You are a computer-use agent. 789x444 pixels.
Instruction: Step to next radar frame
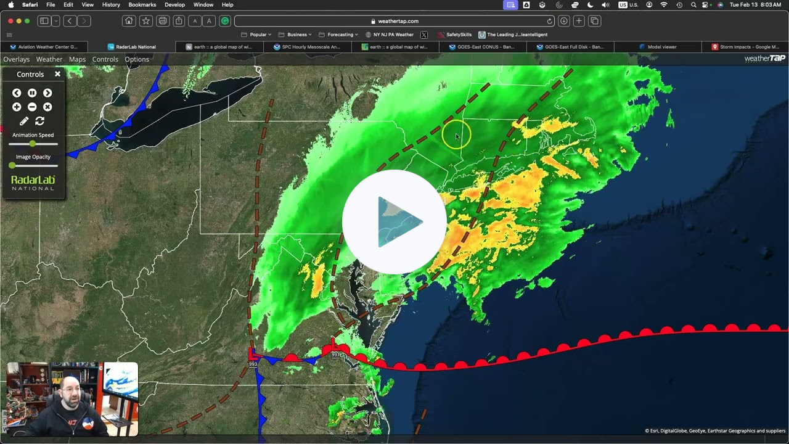[47, 93]
